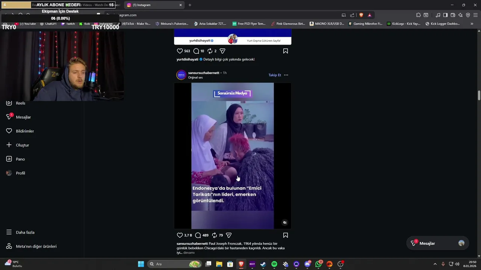Open the Kick Logger Dashbo... bookmark
Image resolution: width=481 pixels, height=270 pixels.
[x=443, y=24]
